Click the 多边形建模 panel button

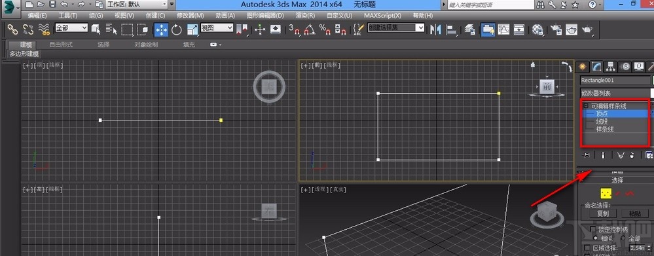coord(24,54)
